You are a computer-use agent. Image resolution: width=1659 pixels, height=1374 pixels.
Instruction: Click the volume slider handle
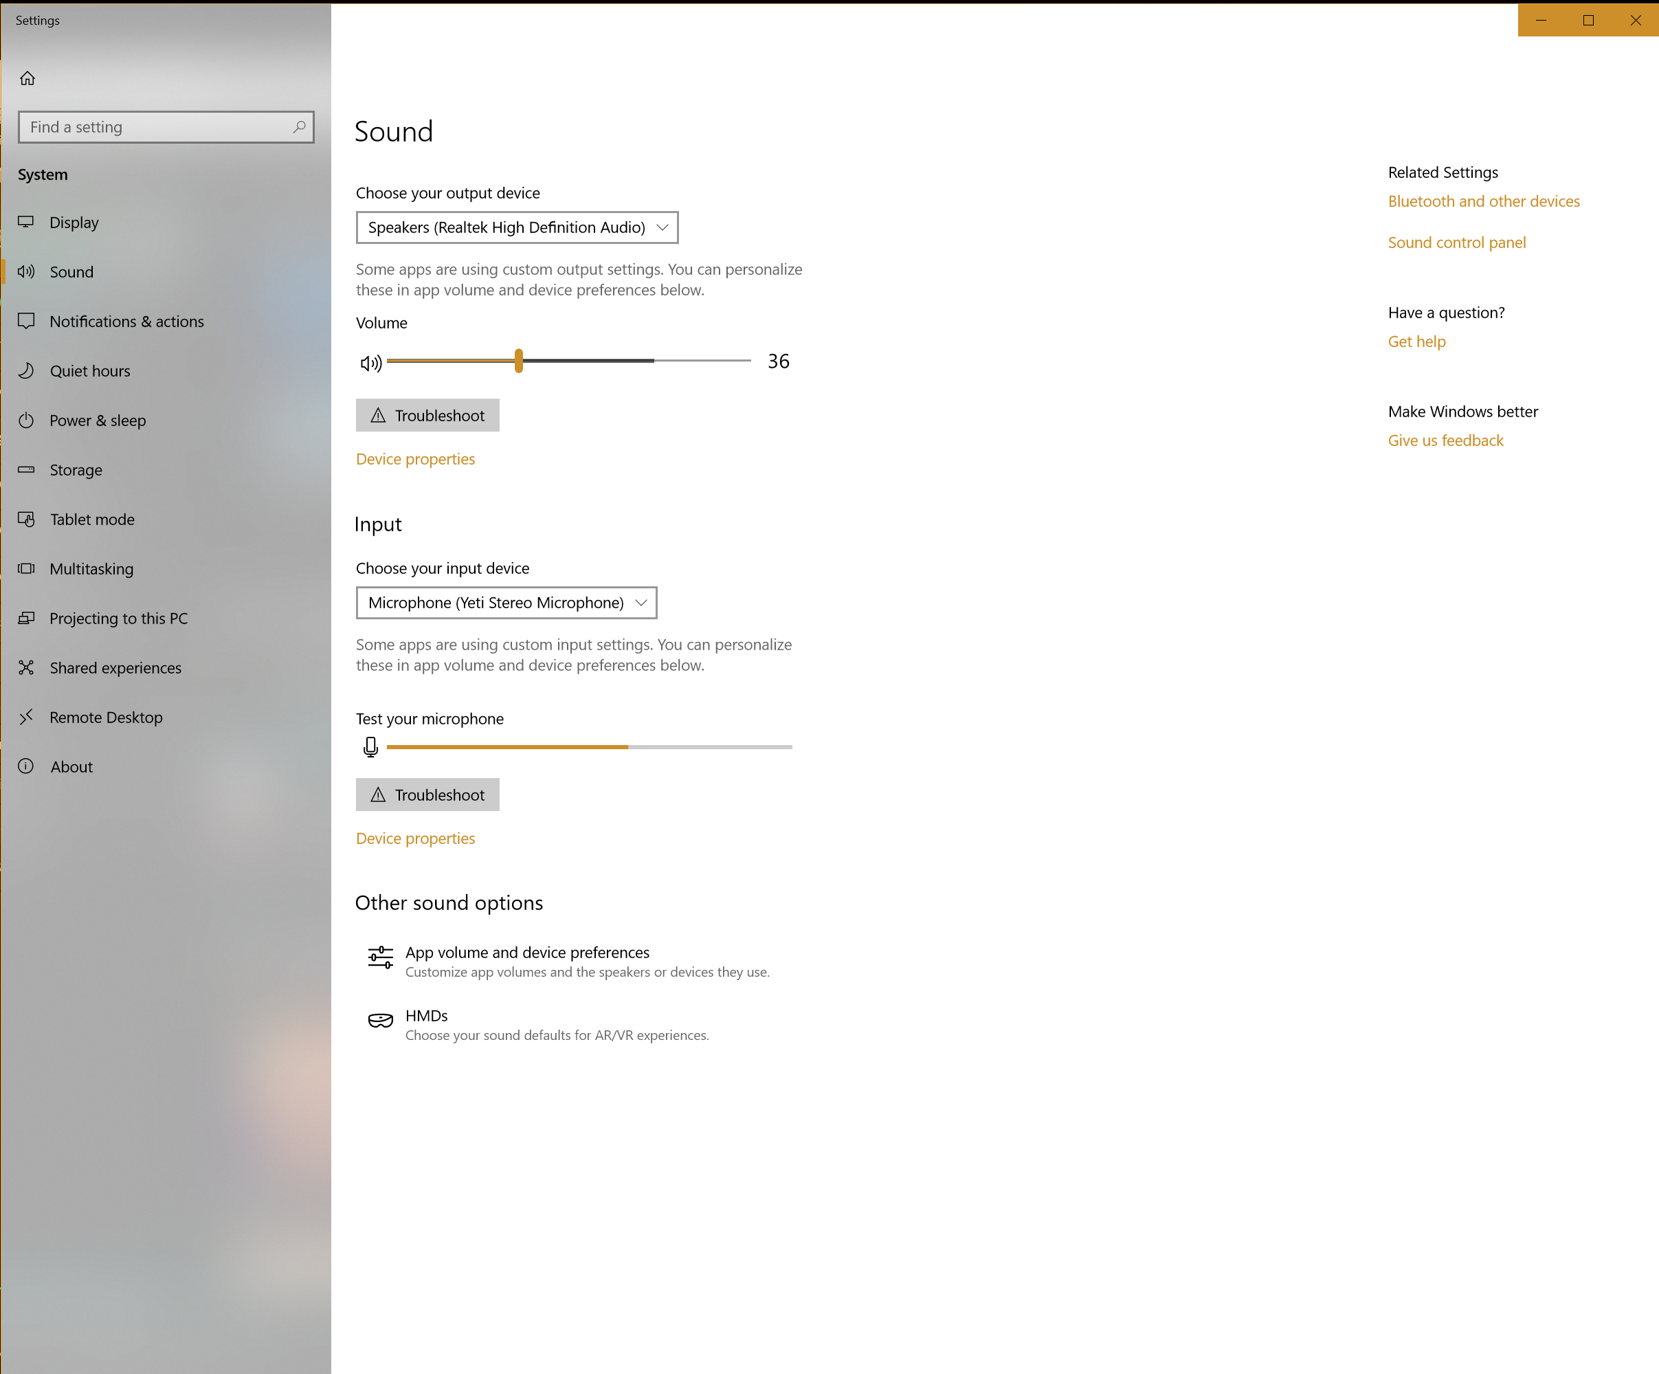tap(518, 360)
